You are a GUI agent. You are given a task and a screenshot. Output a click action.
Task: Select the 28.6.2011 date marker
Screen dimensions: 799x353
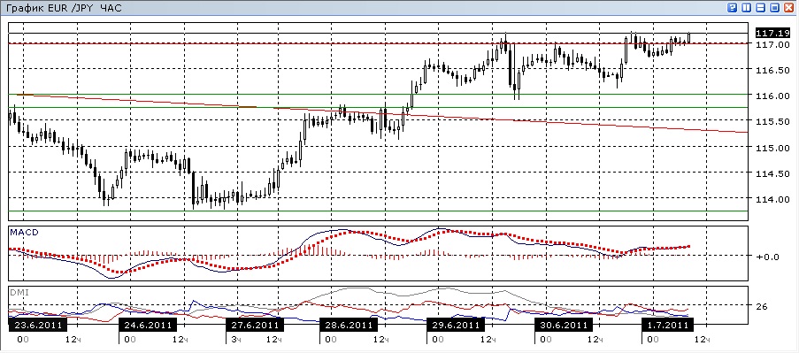click(x=349, y=325)
